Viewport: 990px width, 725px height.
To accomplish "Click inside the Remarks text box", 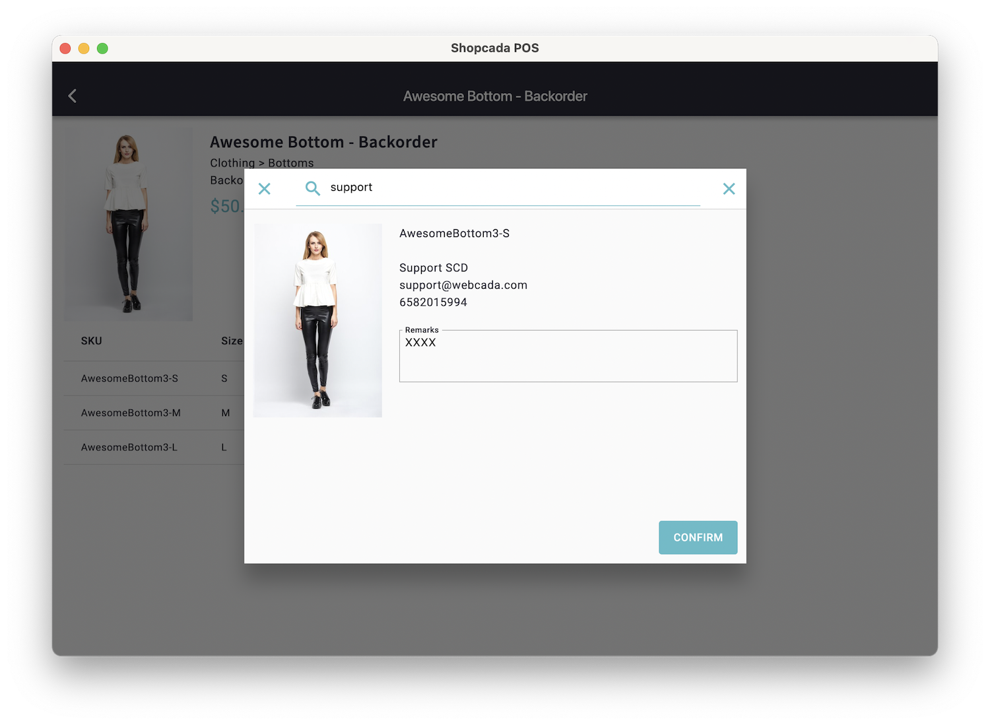I will (568, 356).
